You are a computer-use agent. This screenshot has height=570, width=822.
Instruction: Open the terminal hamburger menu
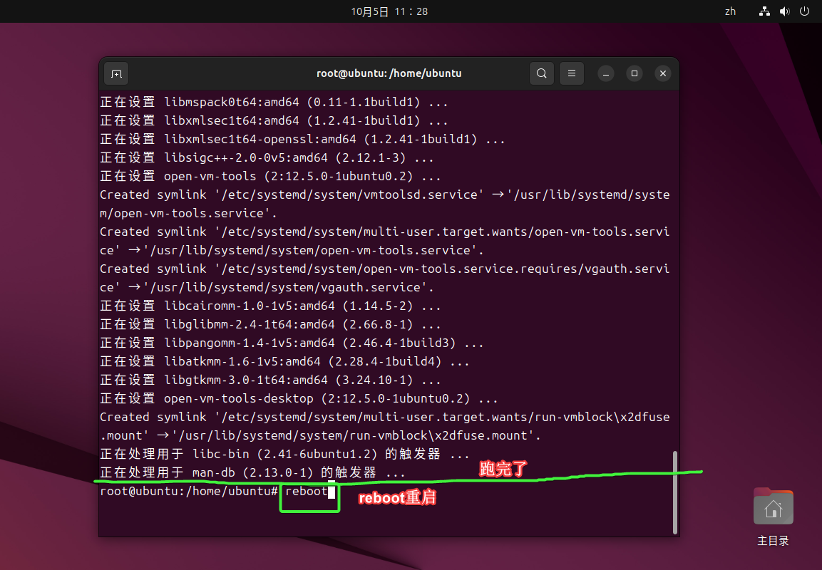[x=572, y=74]
